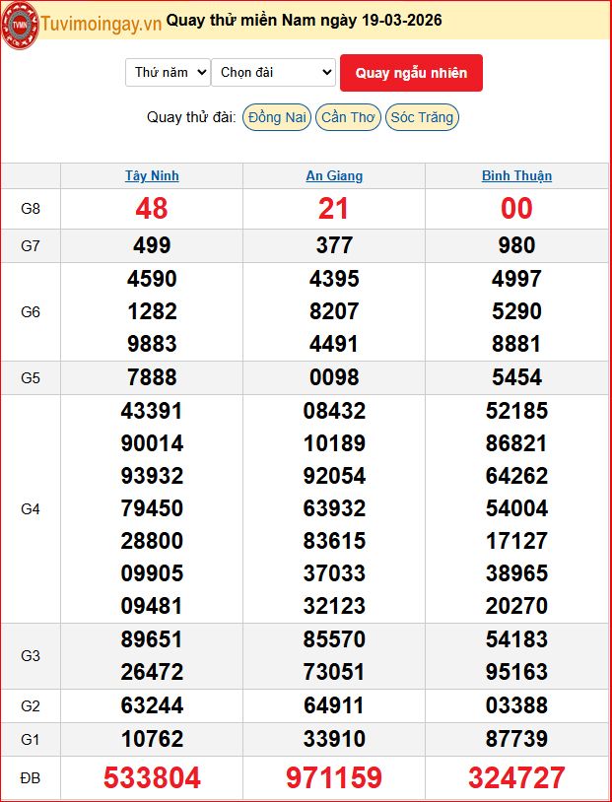Open the 'Tây Ninh' column header link
The image size is (612, 802).
click(x=152, y=176)
